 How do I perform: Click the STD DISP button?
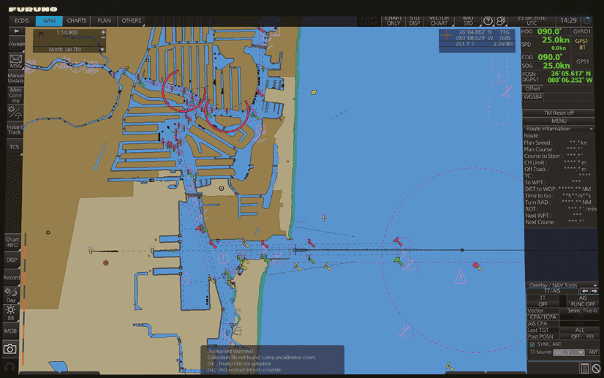pos(415,20)
